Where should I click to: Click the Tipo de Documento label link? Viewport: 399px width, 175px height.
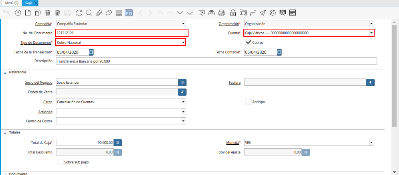35,42
